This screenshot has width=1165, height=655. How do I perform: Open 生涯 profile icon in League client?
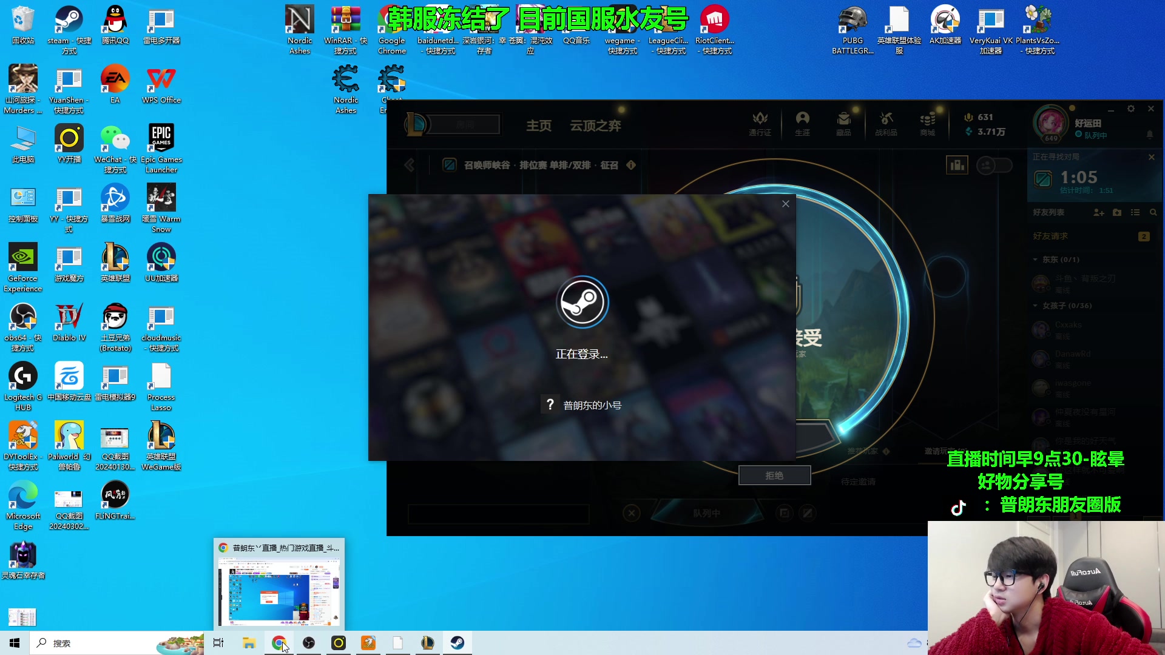point(802,124)
